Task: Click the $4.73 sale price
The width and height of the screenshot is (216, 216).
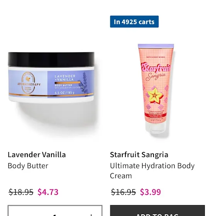Action: [48, 192]
